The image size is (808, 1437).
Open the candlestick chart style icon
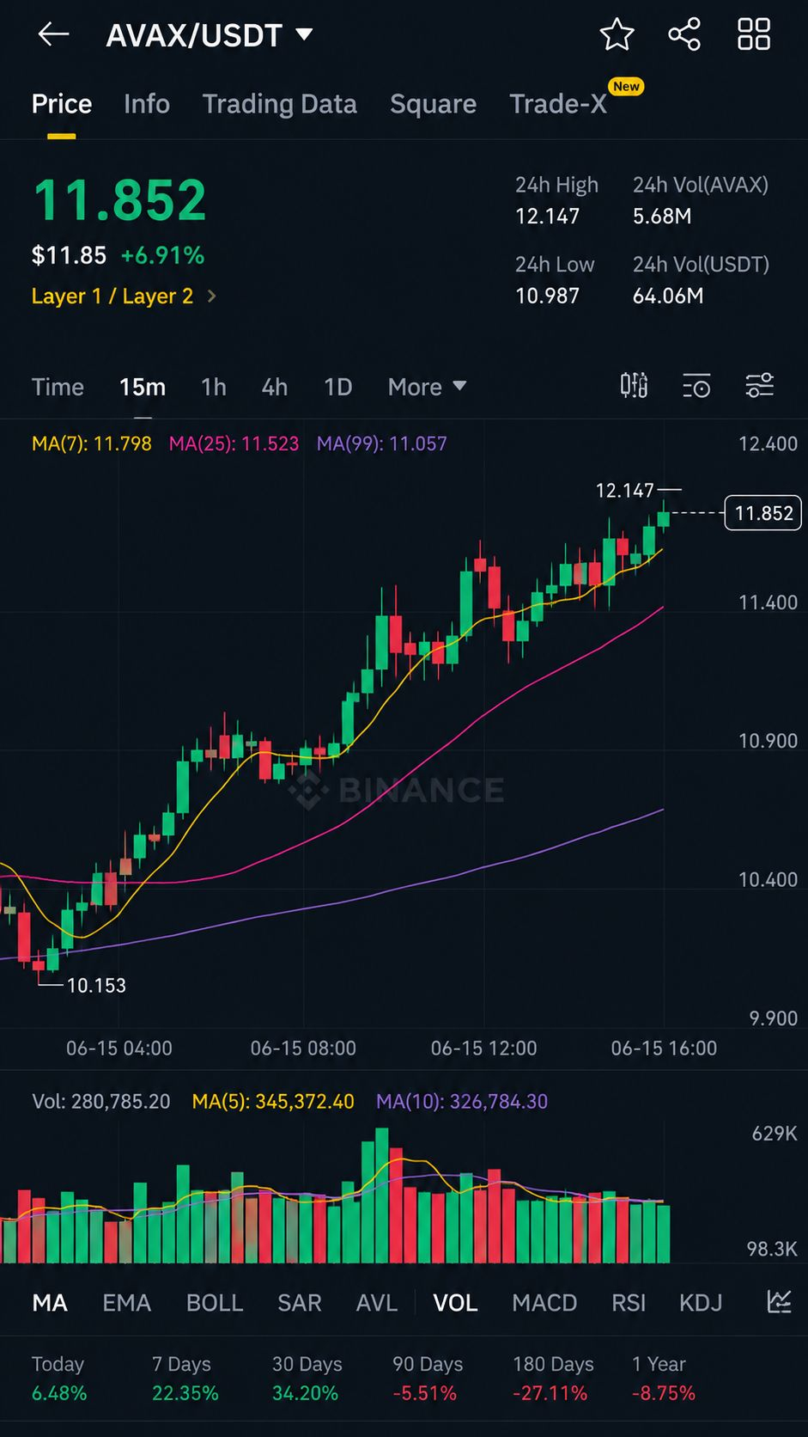(x=634, y=386)
